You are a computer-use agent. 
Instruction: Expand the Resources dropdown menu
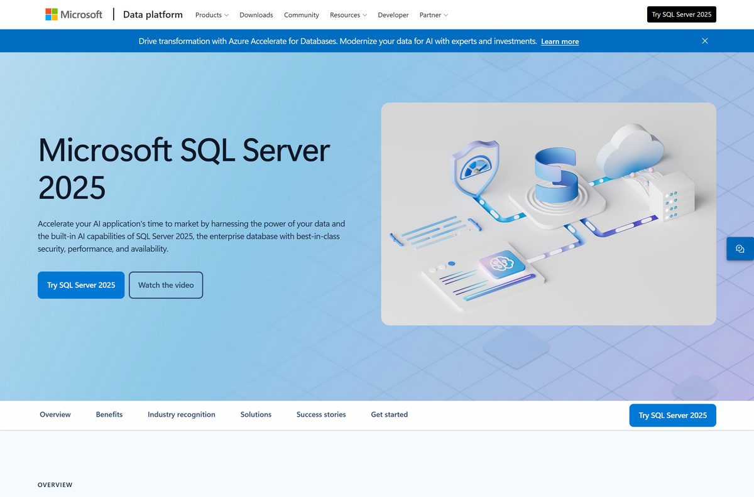(x=348, y=14)
